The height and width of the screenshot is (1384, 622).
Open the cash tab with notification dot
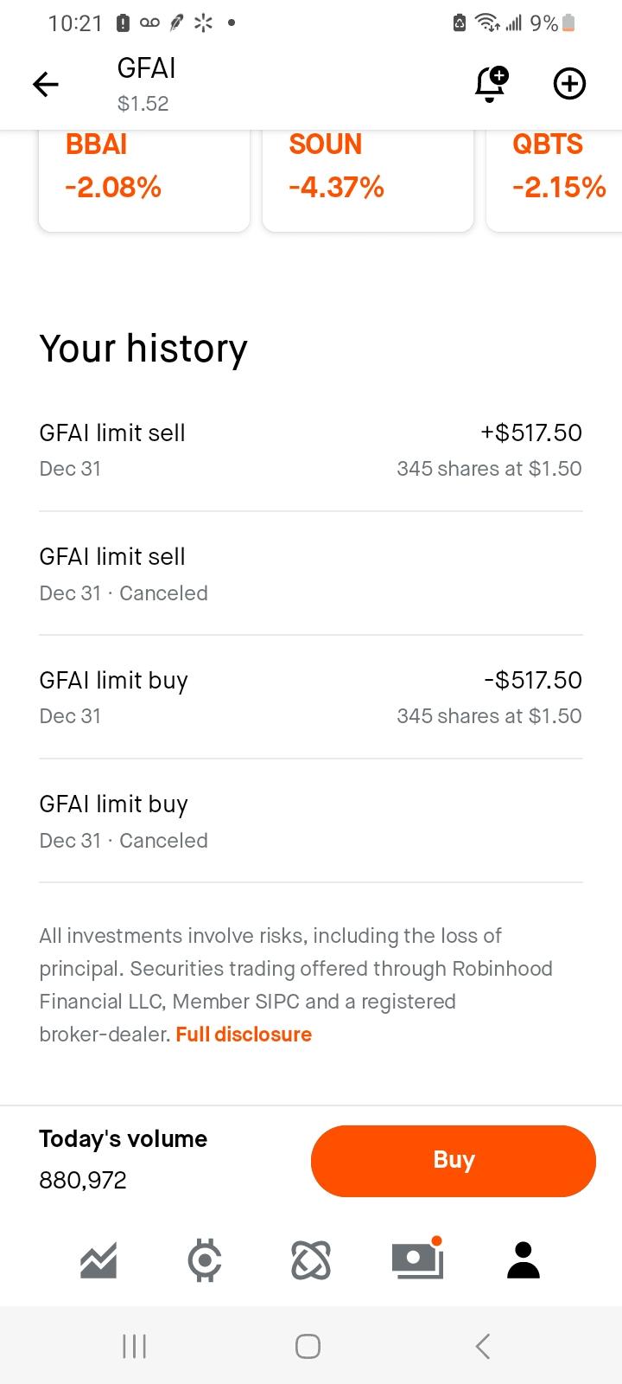click(417, 1260)
